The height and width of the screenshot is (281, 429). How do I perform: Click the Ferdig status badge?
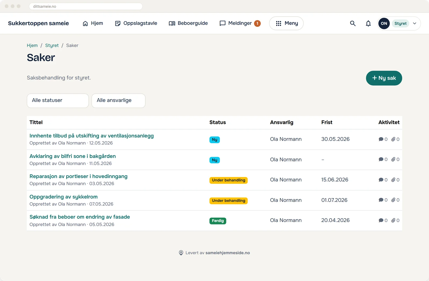point(218,221)
